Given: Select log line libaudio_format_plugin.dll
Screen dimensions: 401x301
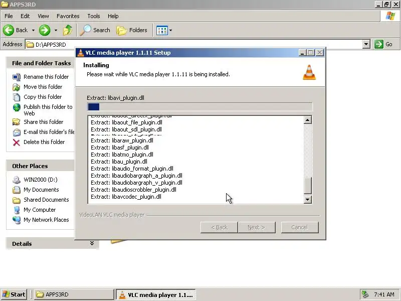Looking at the screenshot, I should [132, 169].
